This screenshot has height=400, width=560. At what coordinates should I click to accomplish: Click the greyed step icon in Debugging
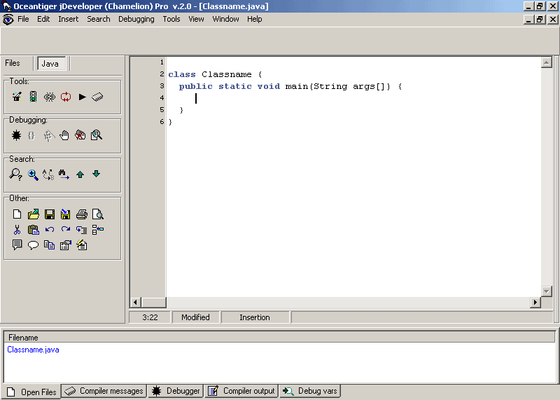49,135
